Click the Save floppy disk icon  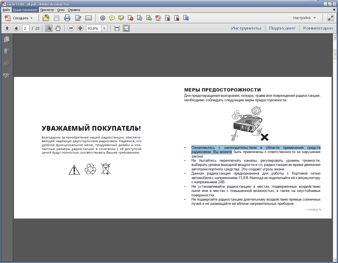click(x=57, y=18)
